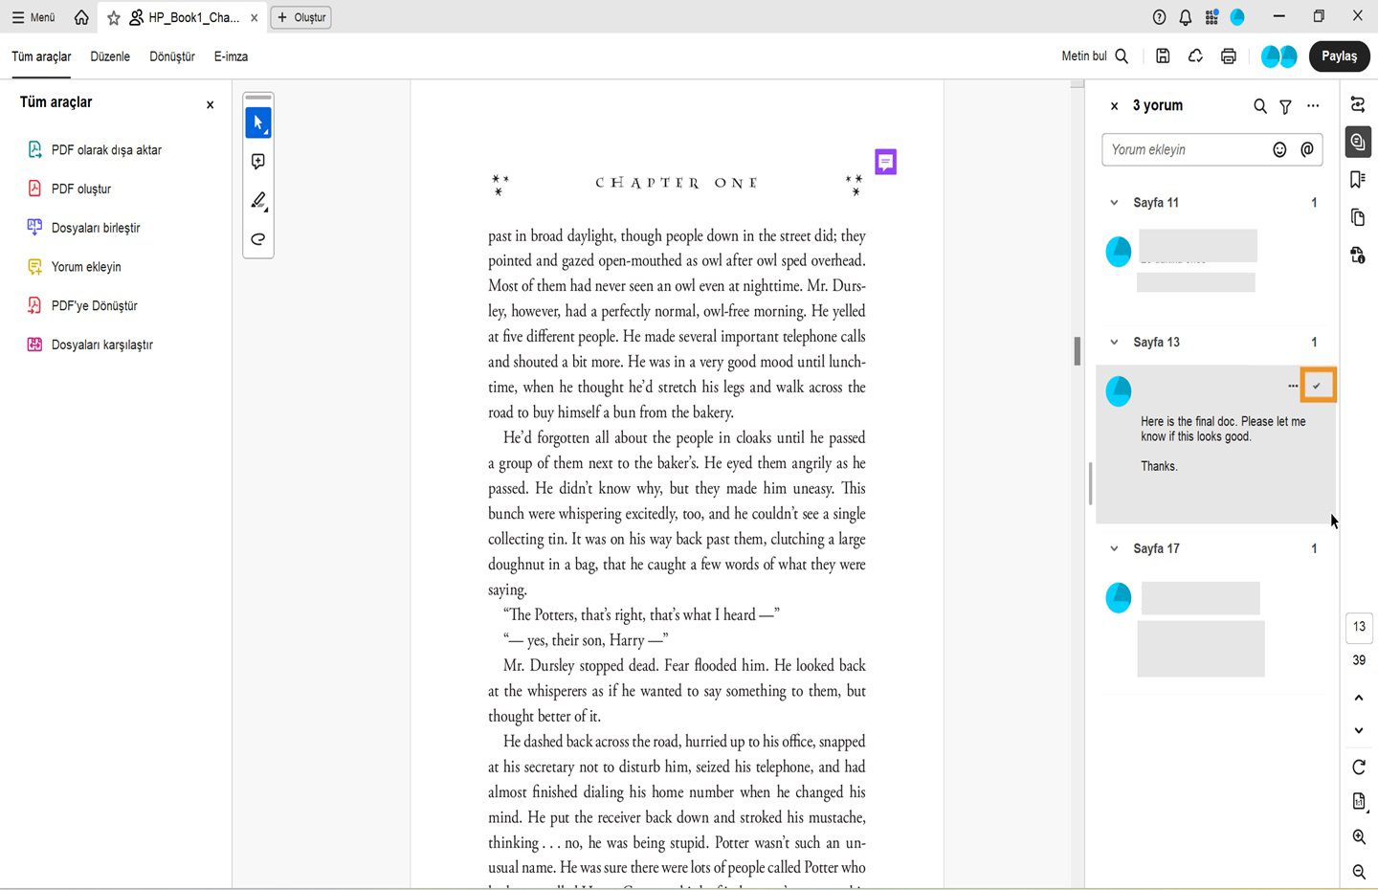The height and width of the screenshot is (890, 1378).
Task: Choose the Dosyaları birleştir tool
Action: tap(83, 228)
